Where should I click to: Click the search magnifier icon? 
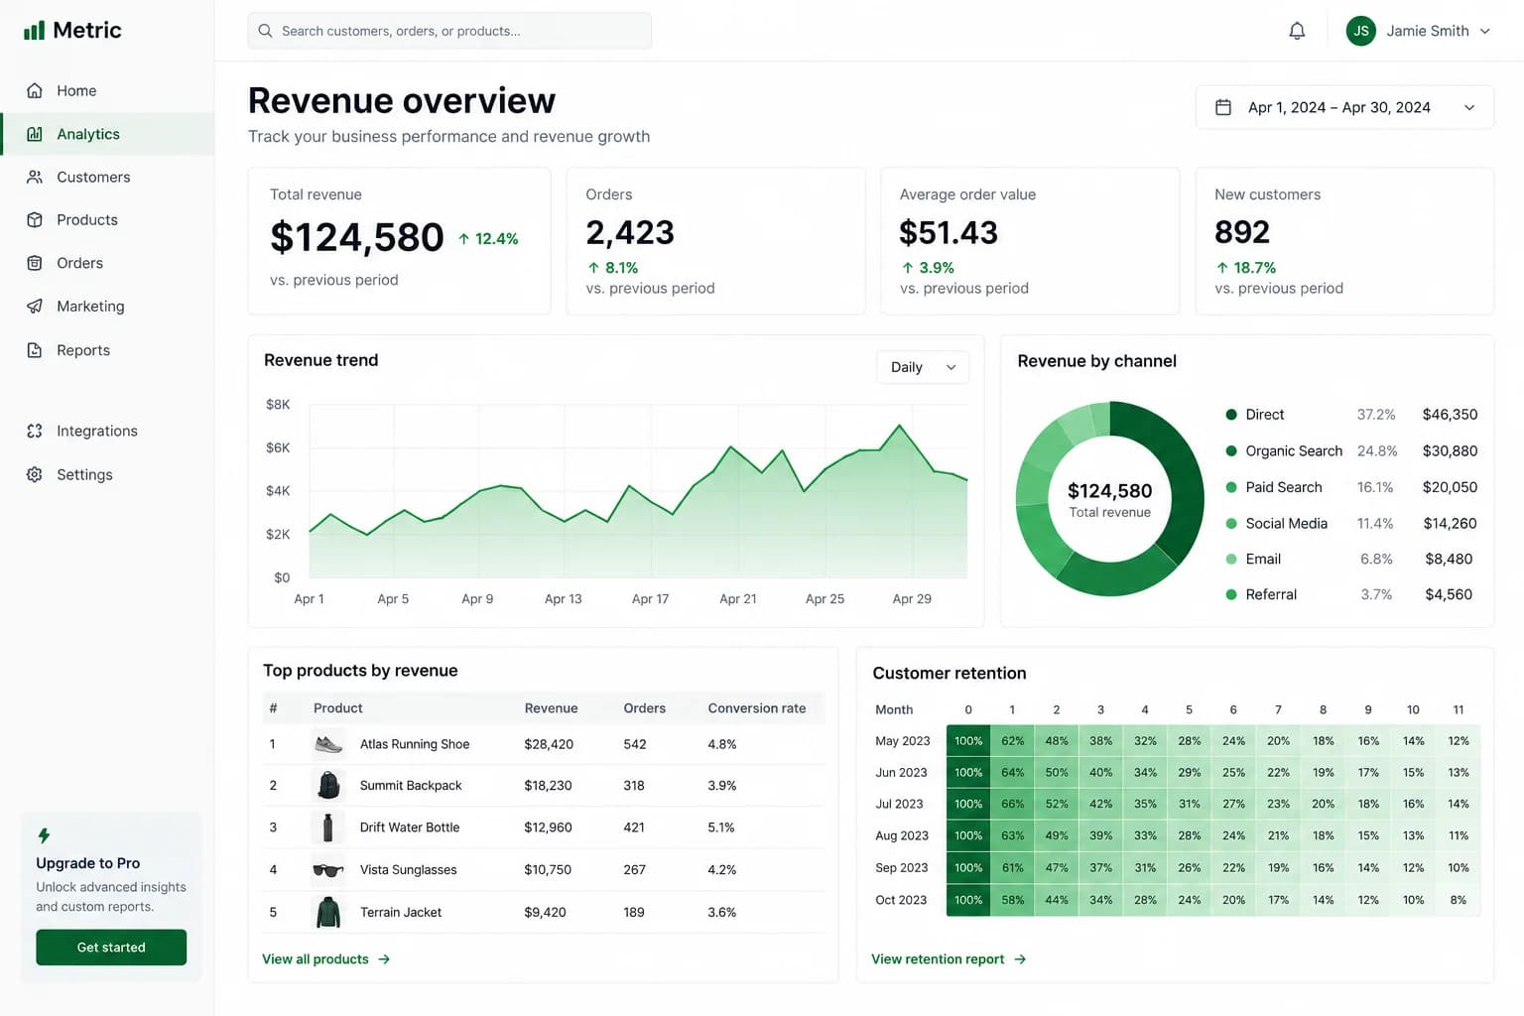pyautogui.click(x=265, y=31)
